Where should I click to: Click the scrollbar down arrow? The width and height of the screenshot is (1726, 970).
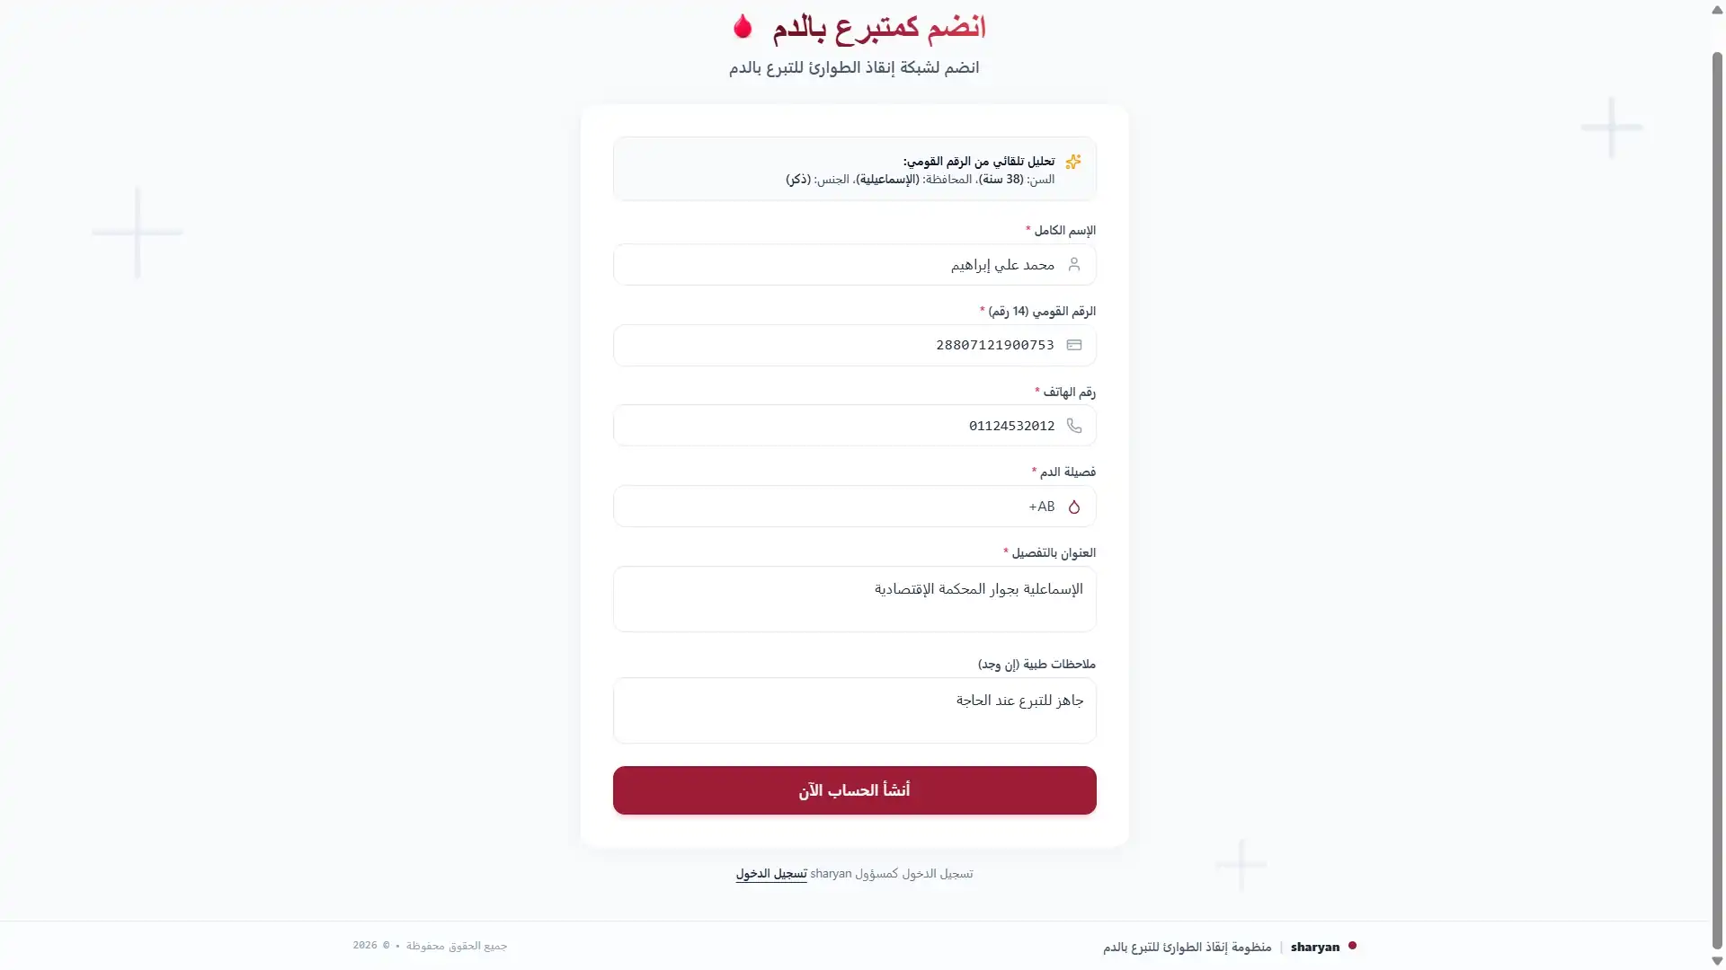1717,961
